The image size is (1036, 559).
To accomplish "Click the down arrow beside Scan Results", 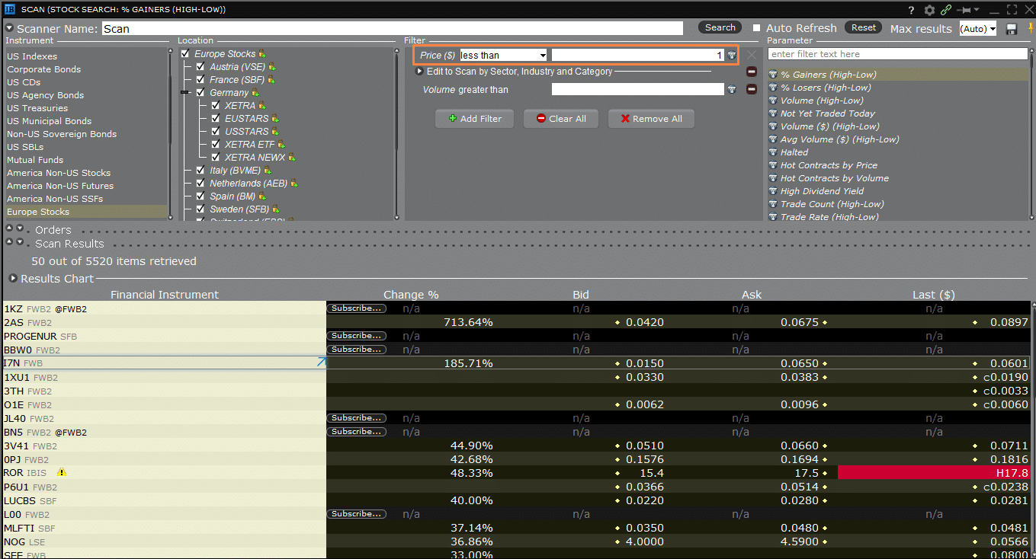I will pyautogui.click(x=20, y=242).
